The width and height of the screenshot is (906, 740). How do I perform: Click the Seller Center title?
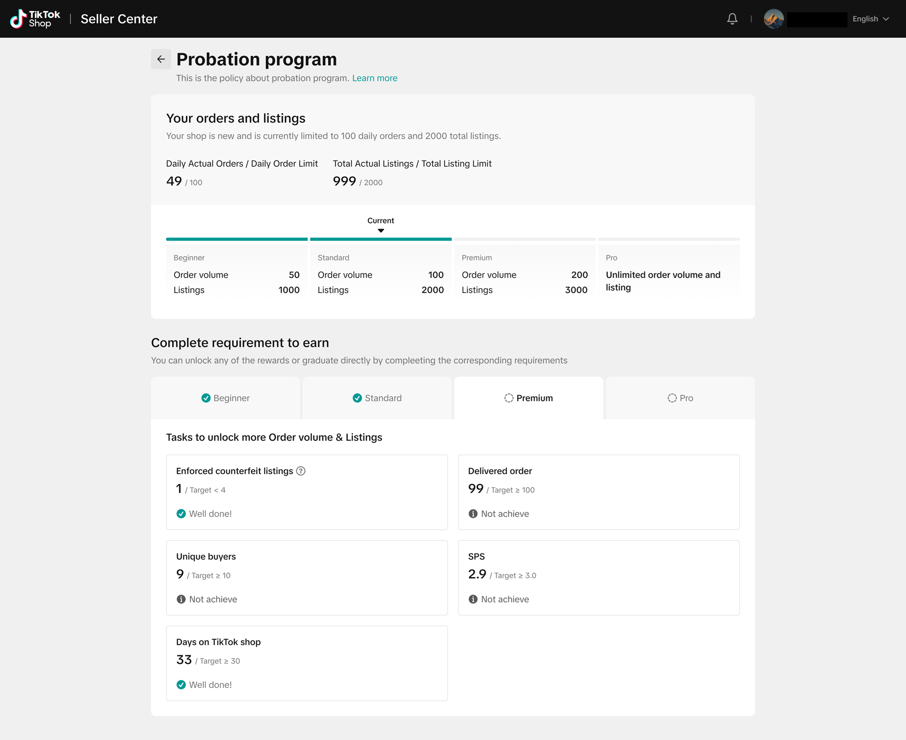[119, 19]
